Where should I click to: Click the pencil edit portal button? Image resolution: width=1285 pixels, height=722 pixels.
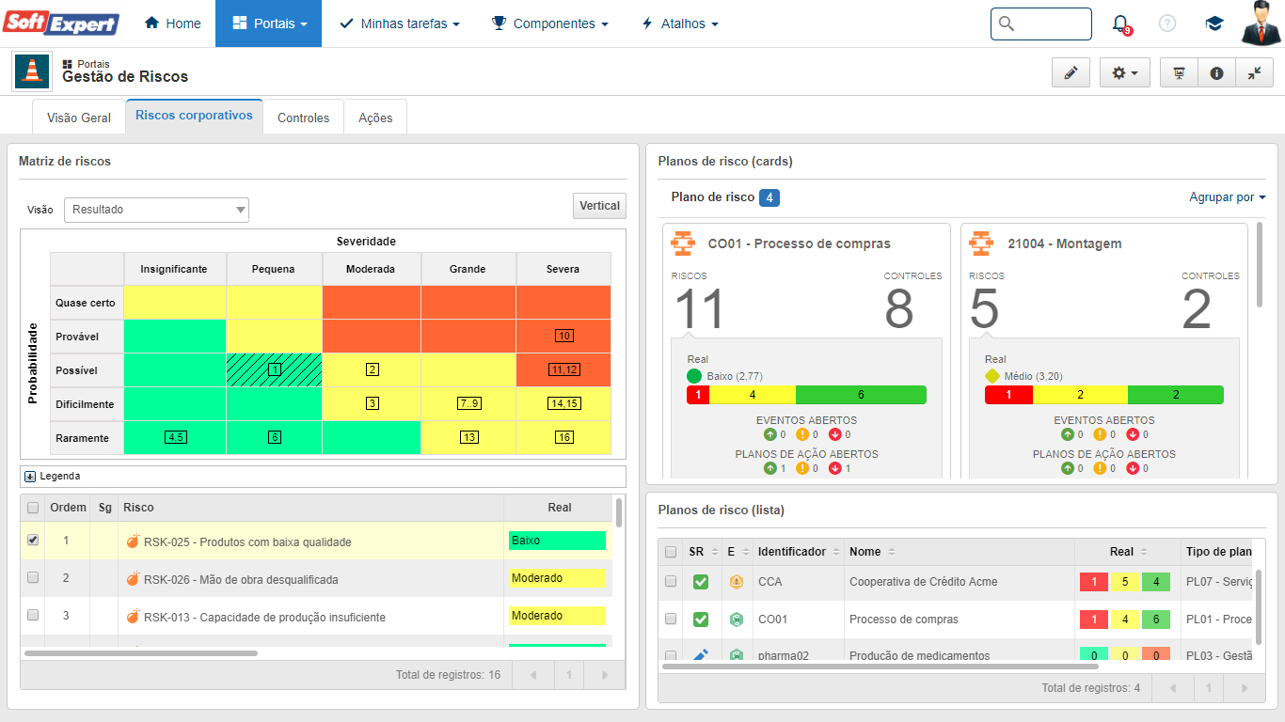pos(1071,73)
